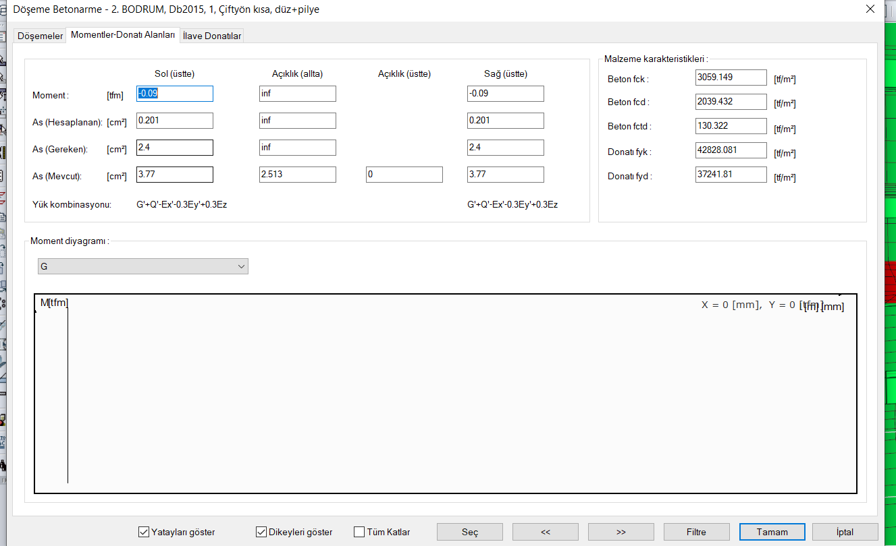
Task: Click the Donatı fyk field 42828.081
Action: (731, 150)
